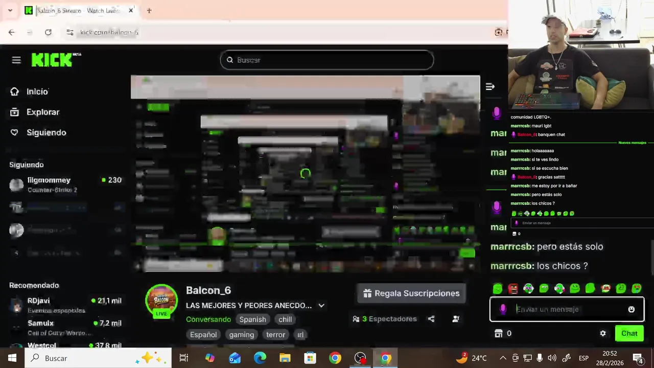Open File Explorer from taskbar
The height and width of the screenshot is (368, 654).
(x=285, y=358)
